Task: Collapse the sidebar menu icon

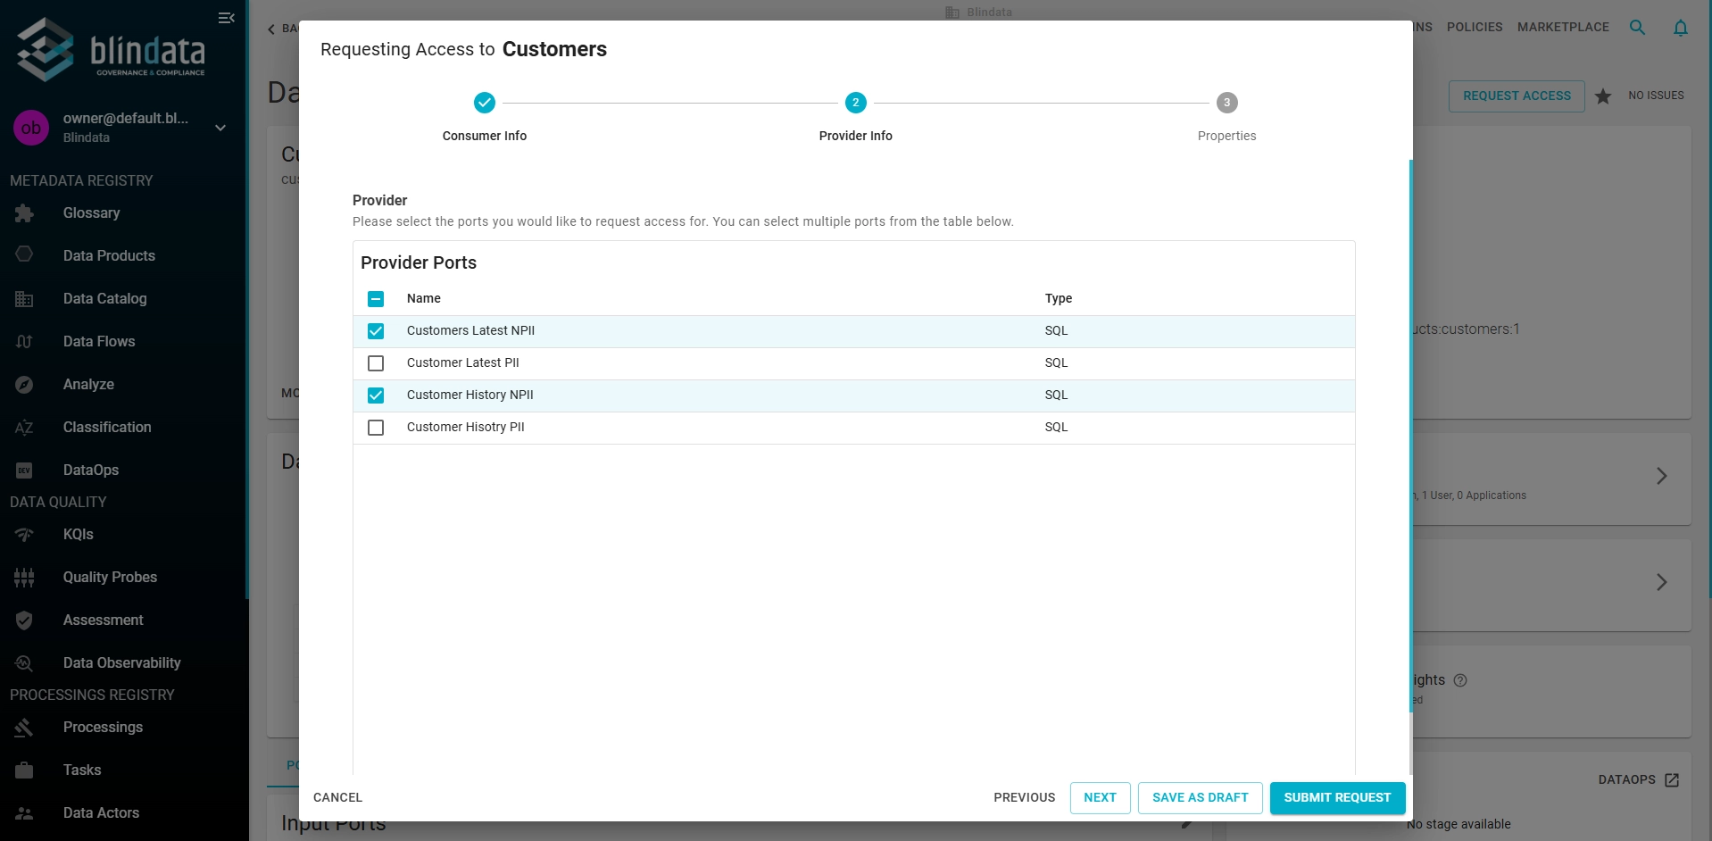Action: point(226,18)
